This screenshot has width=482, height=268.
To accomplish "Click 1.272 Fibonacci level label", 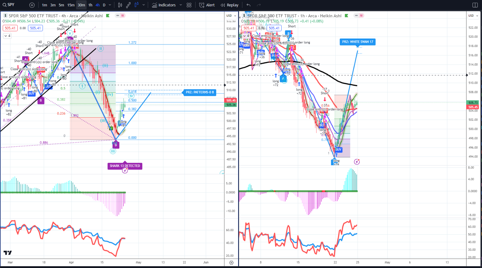I will click(x=132, y=42).
